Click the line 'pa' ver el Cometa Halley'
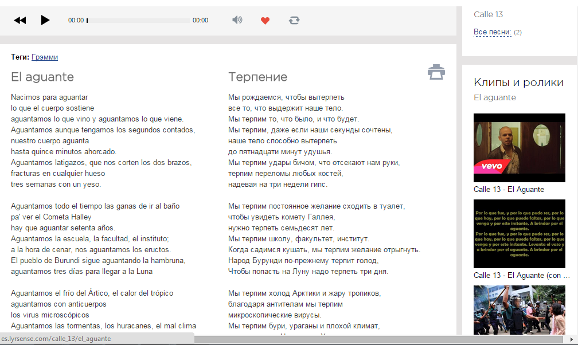 pyautogui.click(x=51, y=217)
